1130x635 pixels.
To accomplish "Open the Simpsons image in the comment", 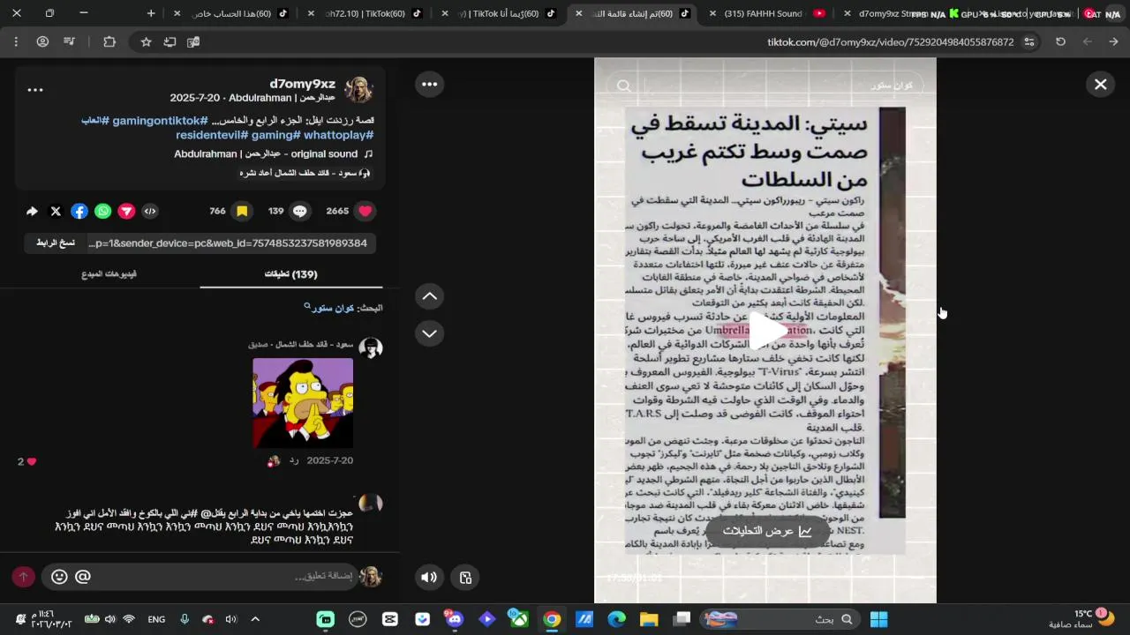I will pos(303,402).
